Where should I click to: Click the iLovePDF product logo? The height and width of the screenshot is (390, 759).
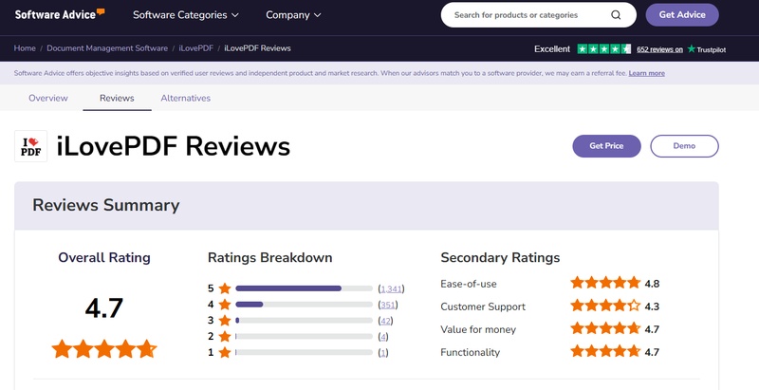31,146
